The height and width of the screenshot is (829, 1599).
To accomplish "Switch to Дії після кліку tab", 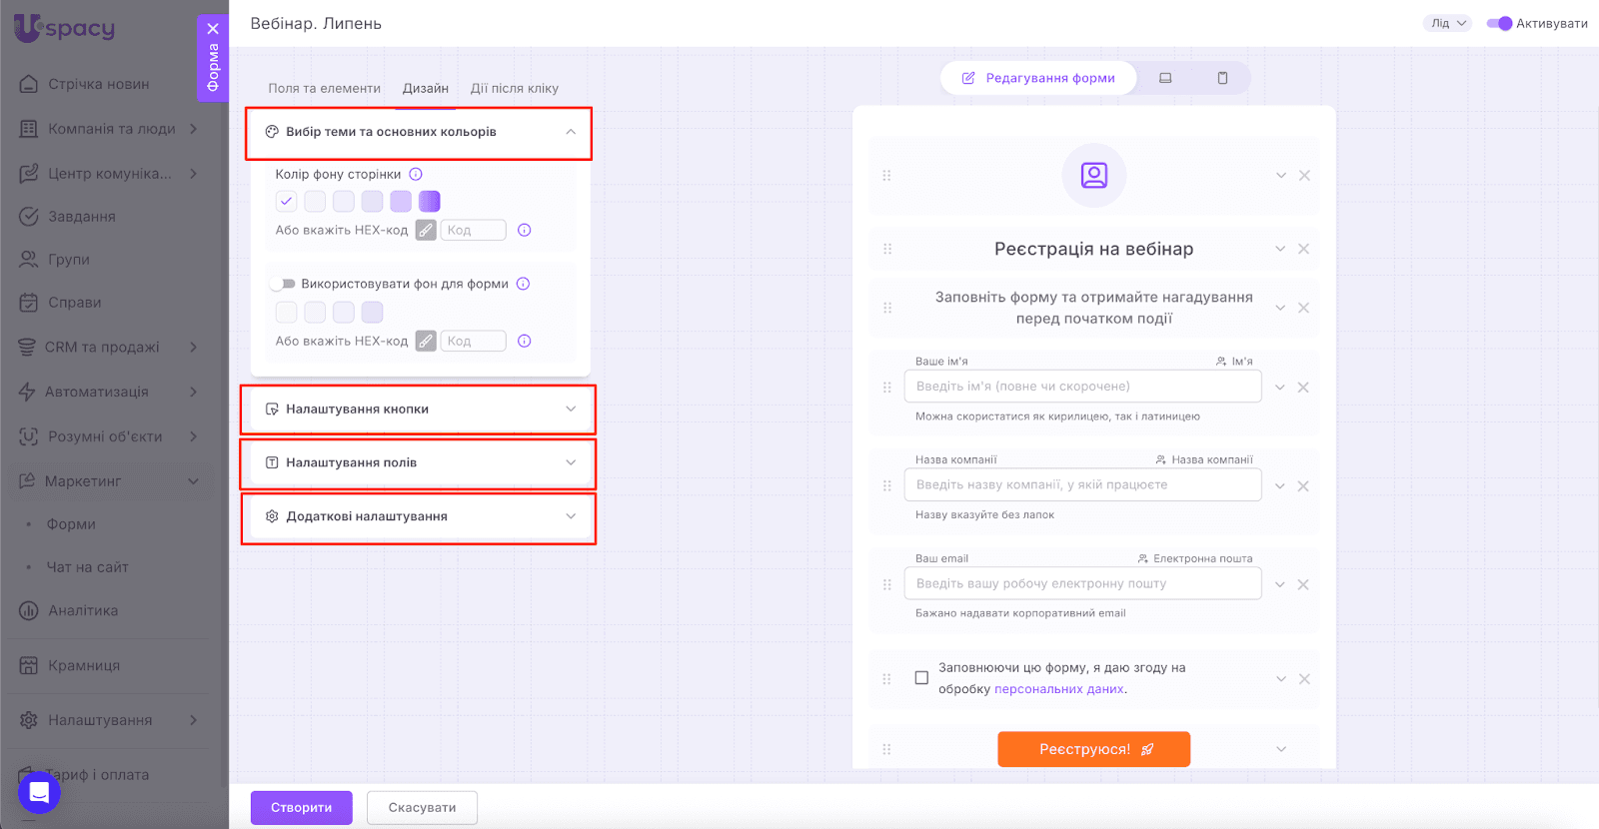I will pos(515,89).
